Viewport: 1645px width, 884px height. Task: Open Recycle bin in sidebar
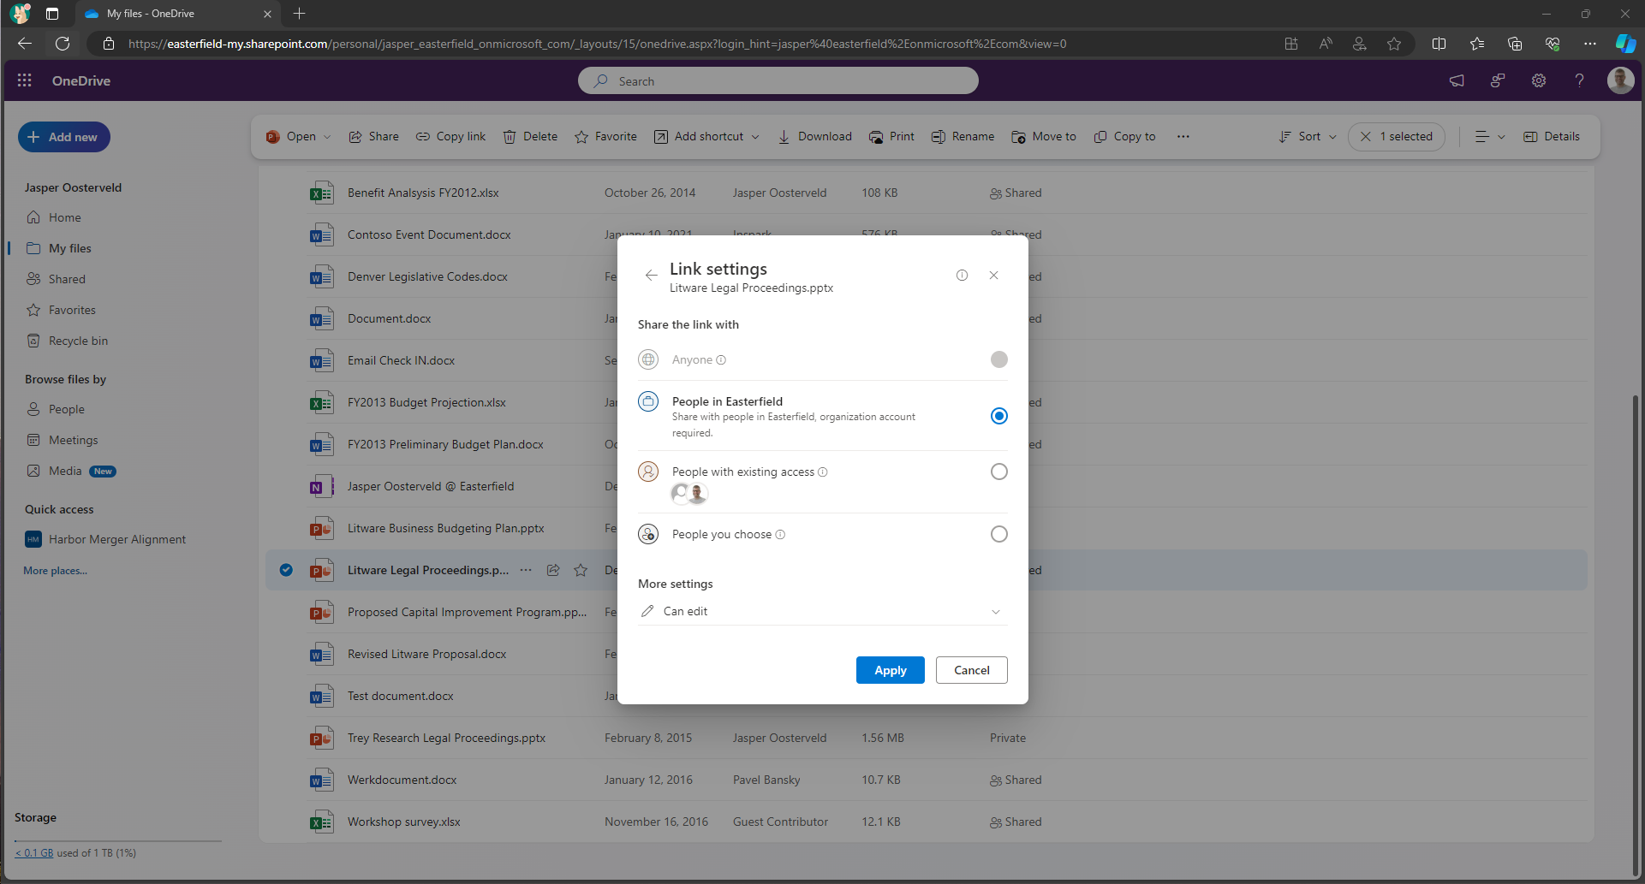coord(78,341)
